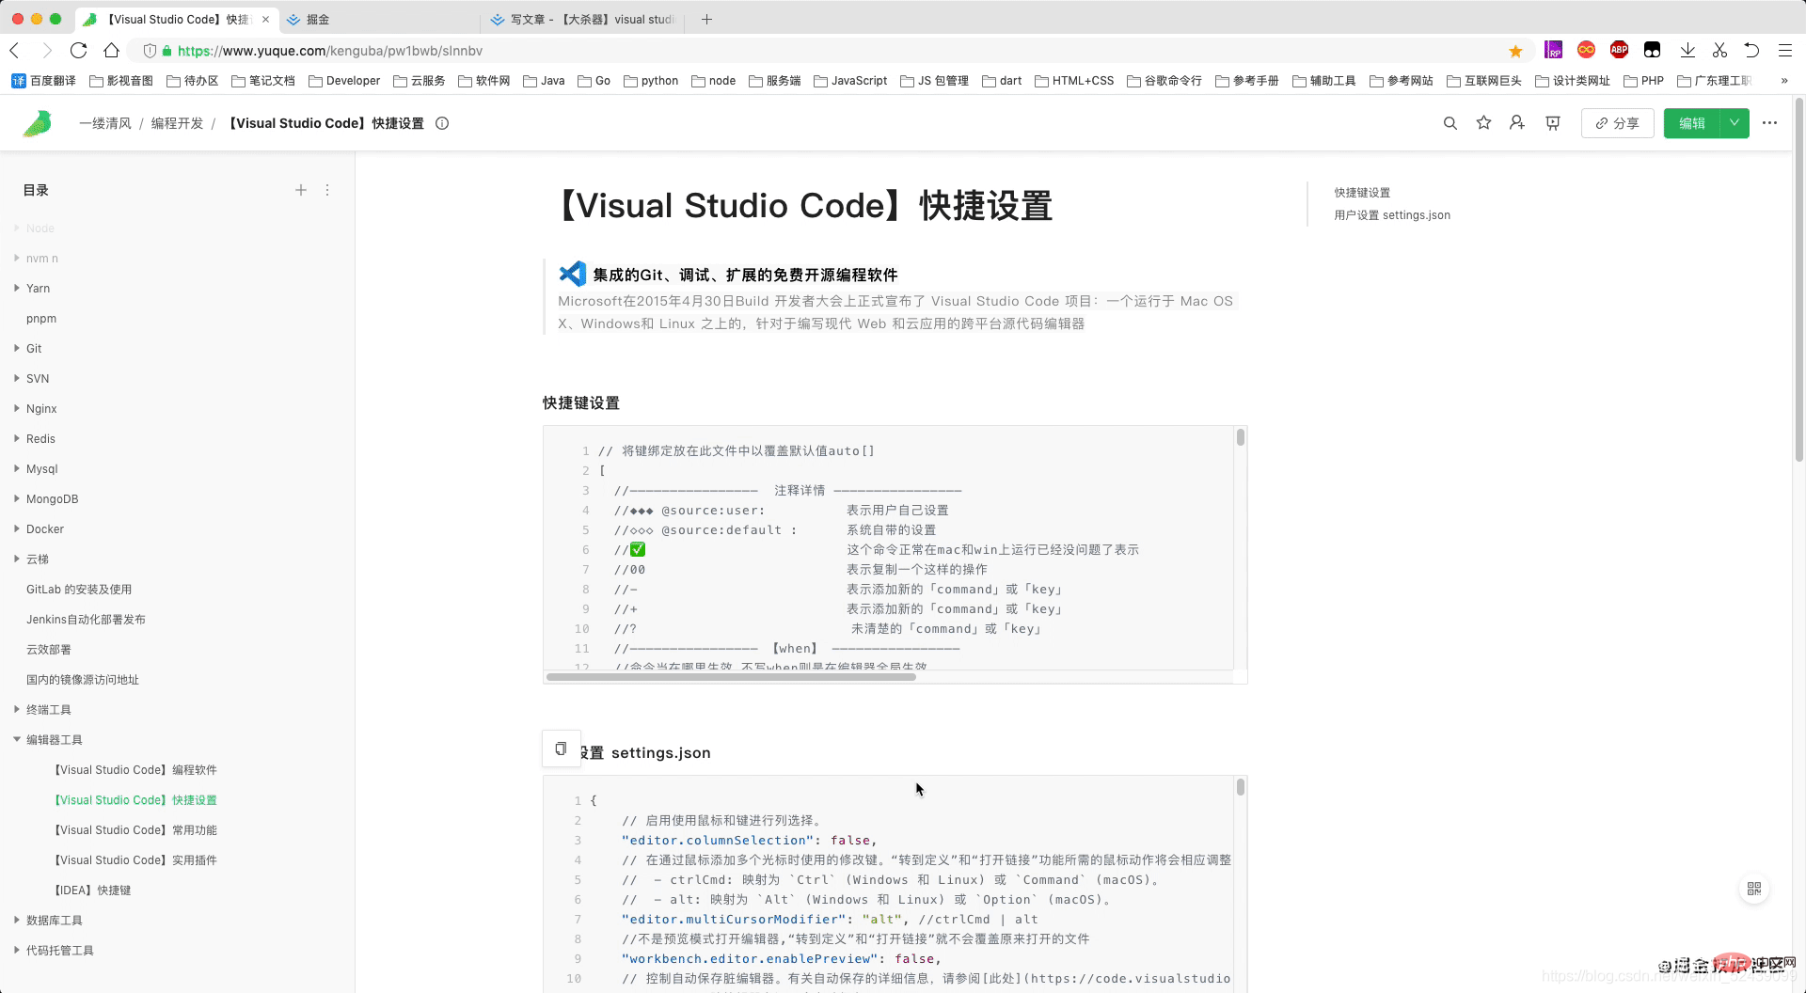Click the Yuque logo
The width and height of the screenshot is (1806, 993).
pos(38,123)
